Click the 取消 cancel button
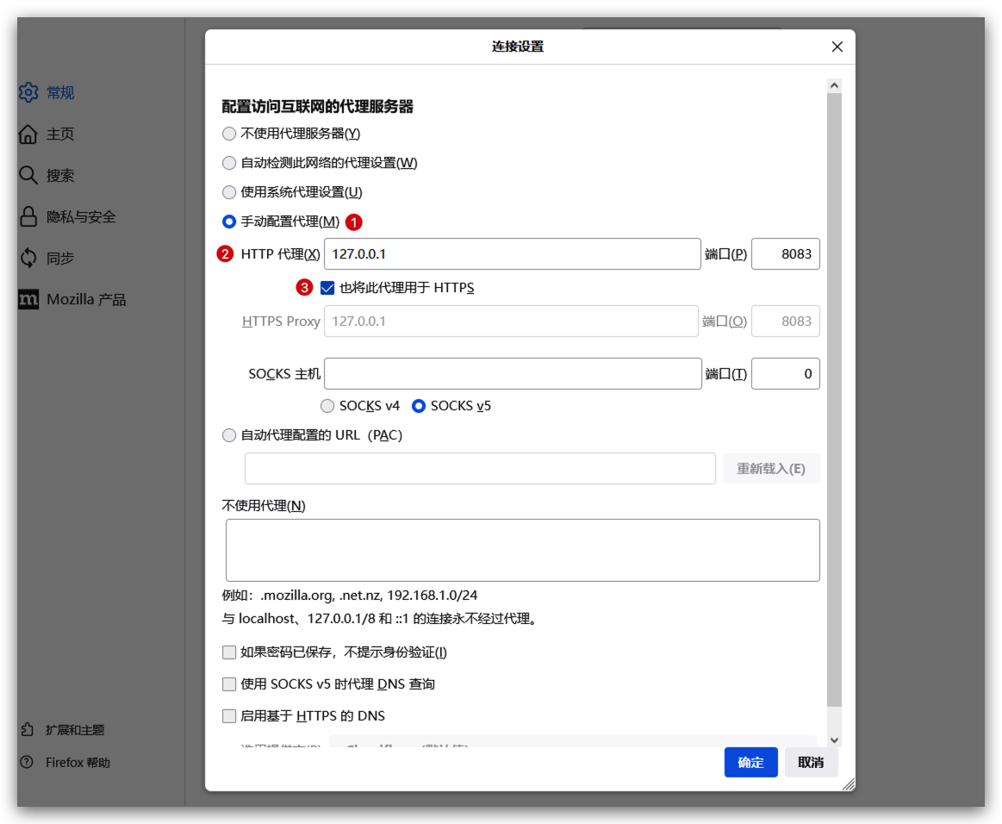The height and width of the screenshot is (824, 1002). tap(811, 762)
